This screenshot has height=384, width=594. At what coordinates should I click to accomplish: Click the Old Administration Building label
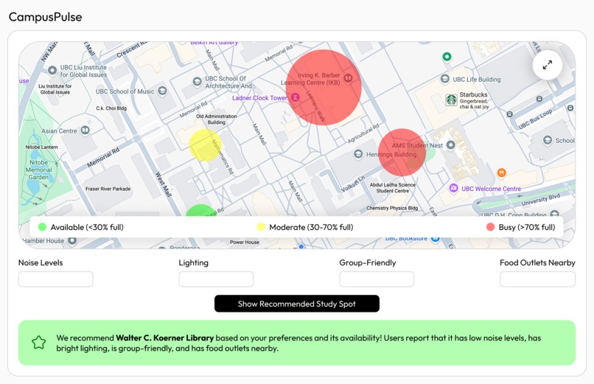pos(217,119)
